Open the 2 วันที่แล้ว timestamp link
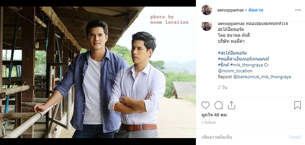Screen dimensions: 305x145 209,123
